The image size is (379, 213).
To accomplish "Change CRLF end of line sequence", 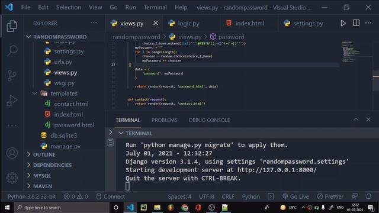I will pyautogui.click(x=228, y=196).
